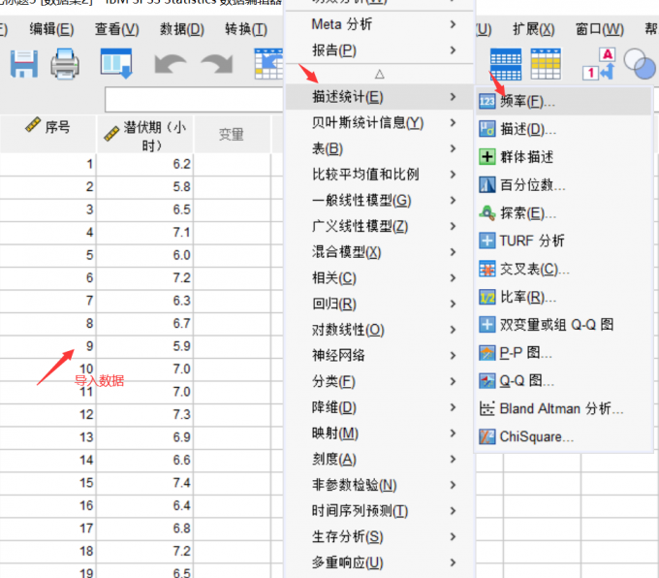Select cell with value 6.2 in row 1
This screenshot has width=659, height=578.
pos(145,165)
